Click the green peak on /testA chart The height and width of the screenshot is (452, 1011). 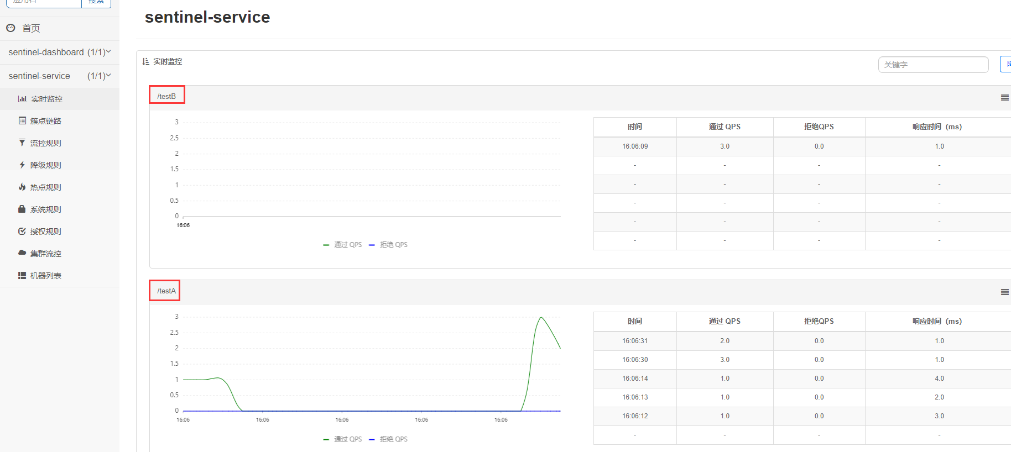tap(541, 318)
